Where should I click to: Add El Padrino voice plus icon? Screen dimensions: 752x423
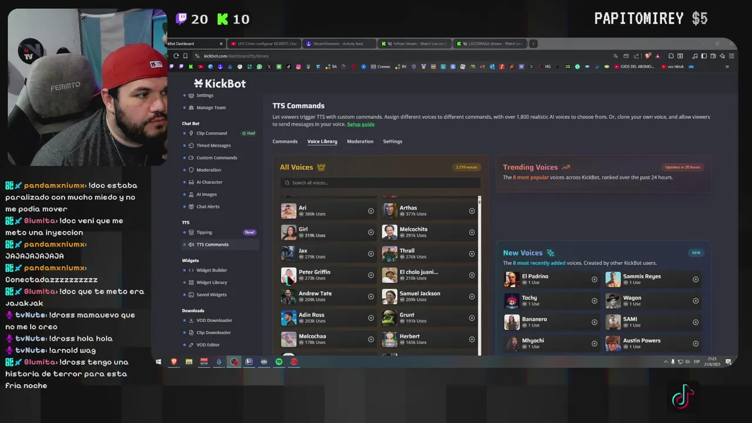coord(595,280)
